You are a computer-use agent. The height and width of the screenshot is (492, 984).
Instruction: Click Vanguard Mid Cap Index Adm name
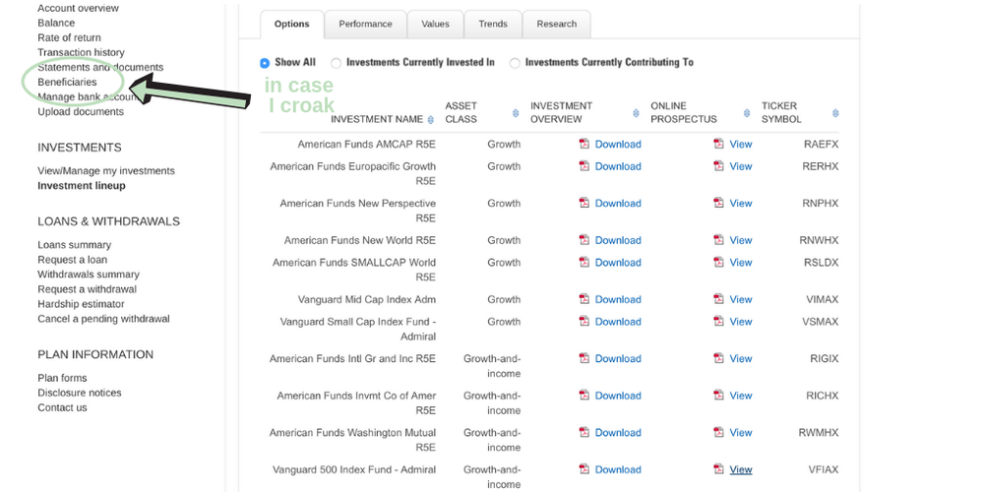[366, 299]
